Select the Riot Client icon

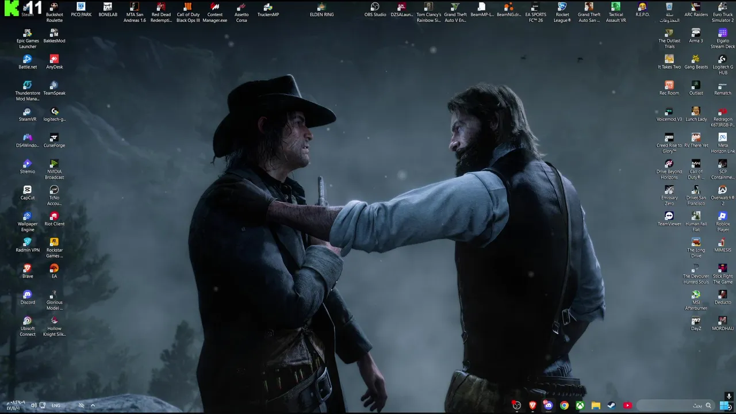click(54, 218)
